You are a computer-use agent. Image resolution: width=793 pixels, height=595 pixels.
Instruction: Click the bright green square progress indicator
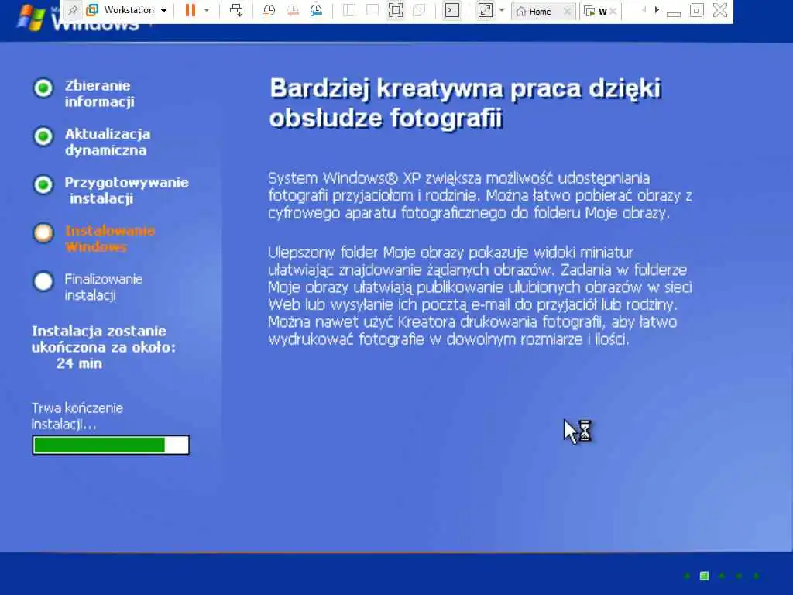(704, 576)
